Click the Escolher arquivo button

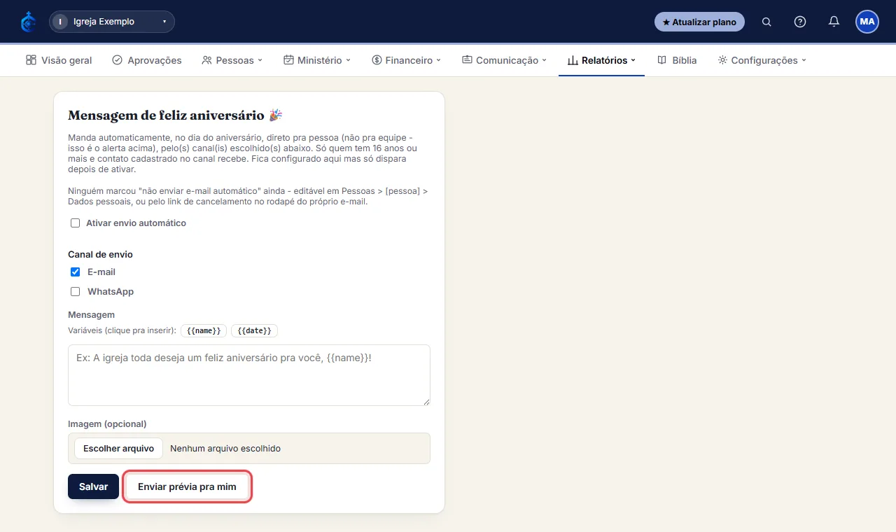point(118,448)
